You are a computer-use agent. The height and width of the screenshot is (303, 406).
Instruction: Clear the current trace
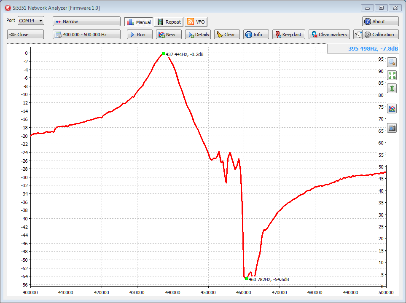[227, 35]
